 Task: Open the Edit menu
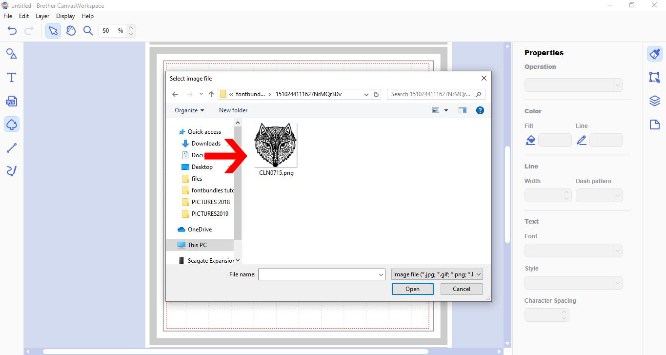[x=24, y=16]
